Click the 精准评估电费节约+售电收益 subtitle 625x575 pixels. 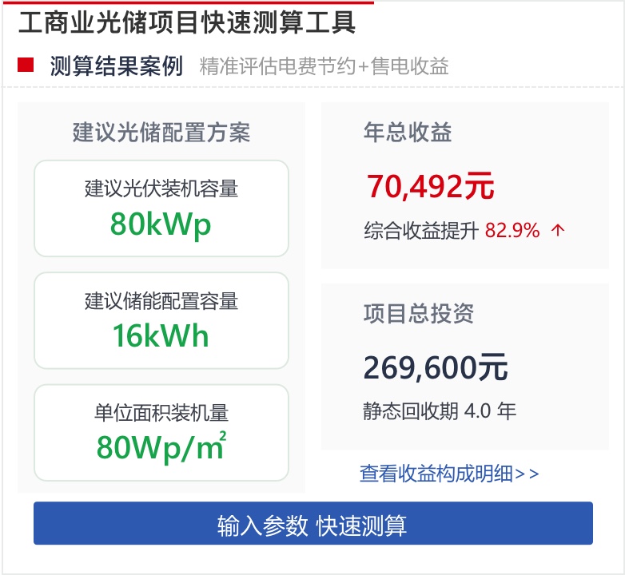(324, 65)
